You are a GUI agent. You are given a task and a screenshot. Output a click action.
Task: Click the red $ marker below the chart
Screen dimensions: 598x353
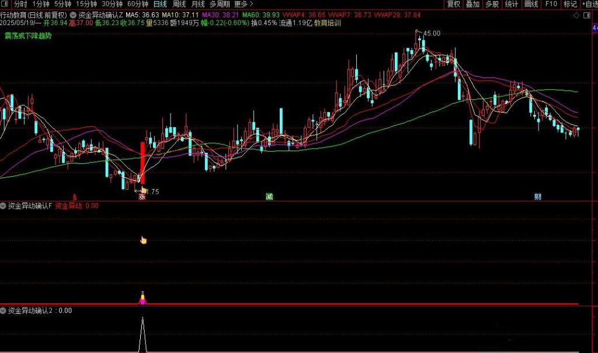point(74,197)
